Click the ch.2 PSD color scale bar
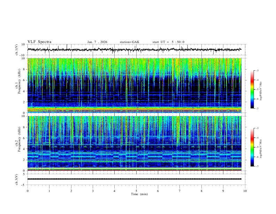The image size is (276, 214). 252,147
